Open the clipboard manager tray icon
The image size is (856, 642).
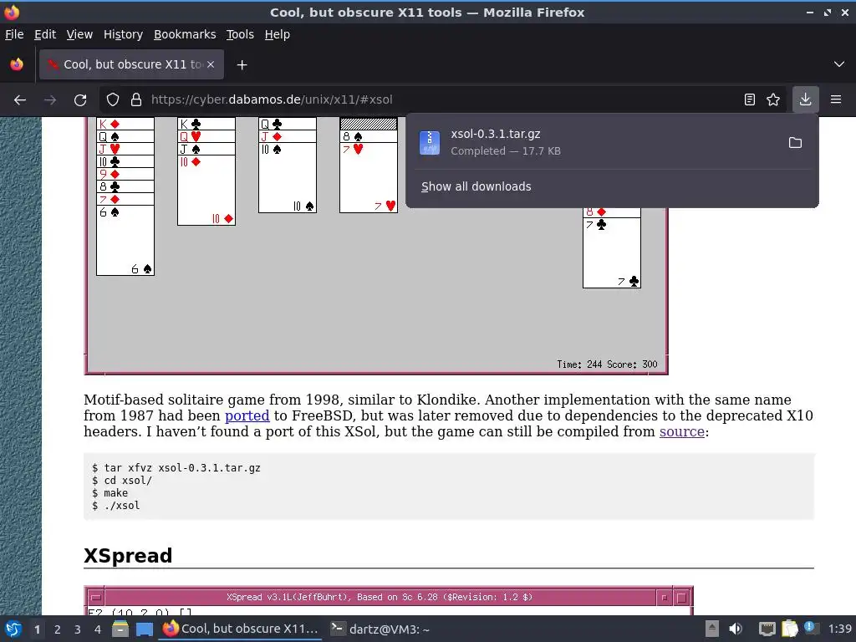(x=789, y=629)
